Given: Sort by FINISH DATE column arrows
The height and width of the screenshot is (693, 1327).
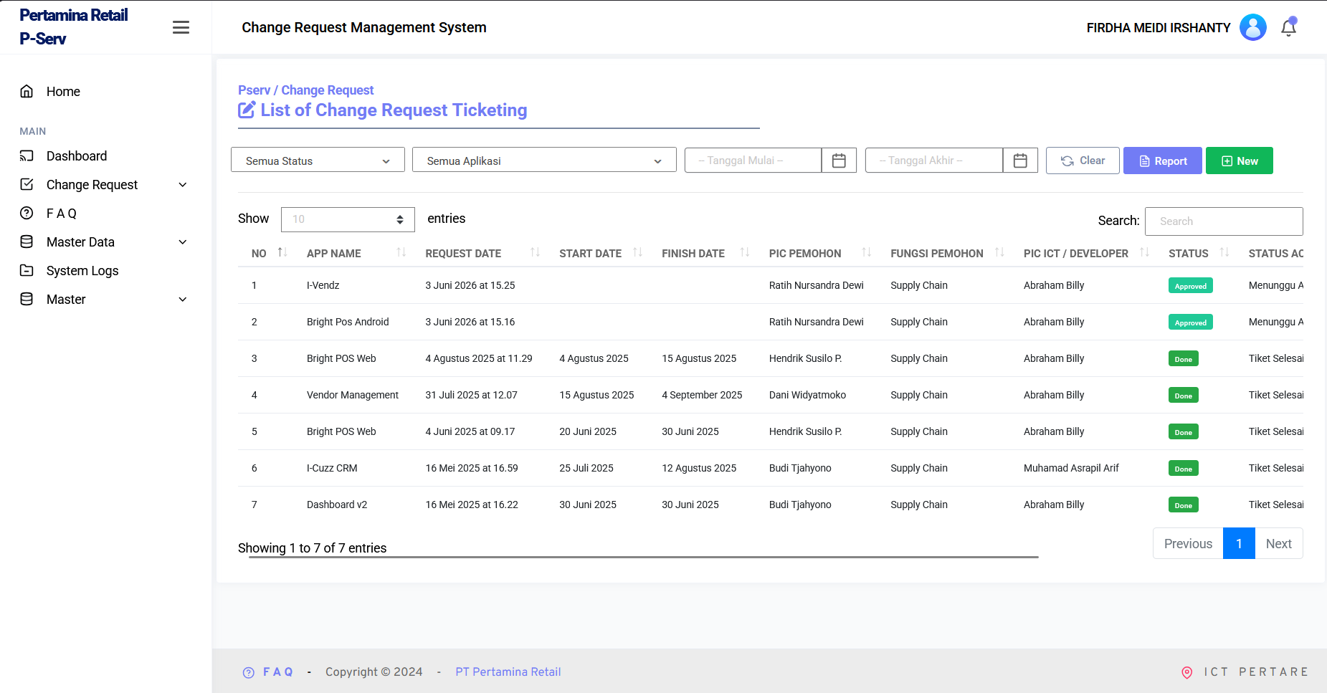Looking at the screenshot, I should 745,252.
